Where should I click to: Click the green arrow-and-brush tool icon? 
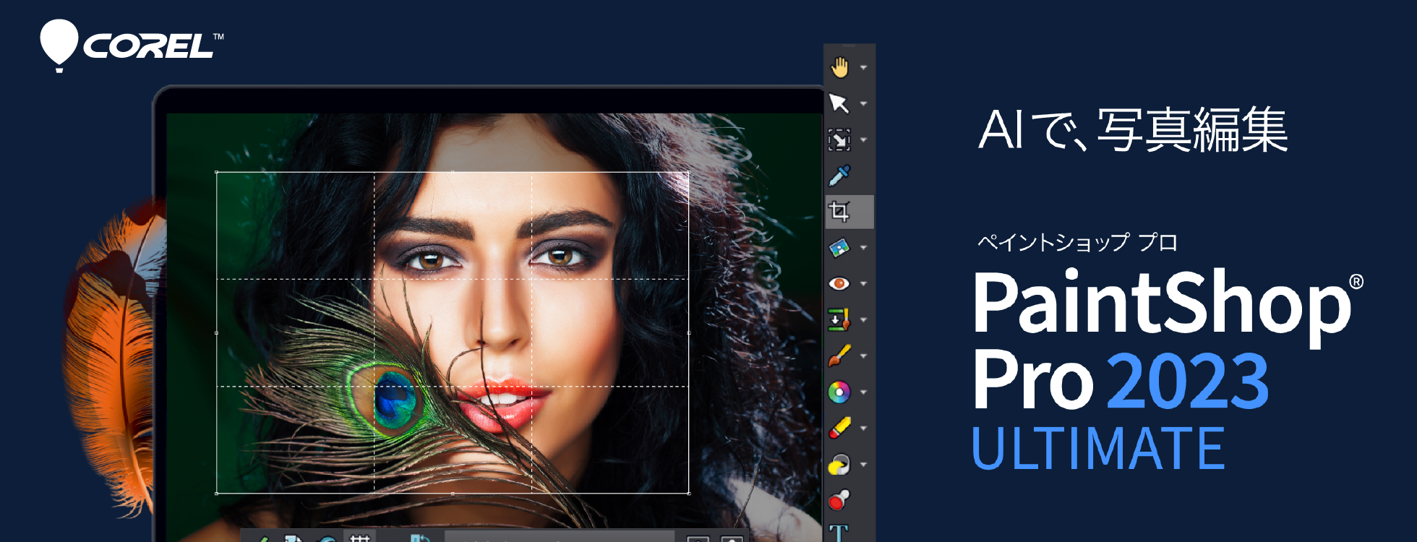point(839,319)
